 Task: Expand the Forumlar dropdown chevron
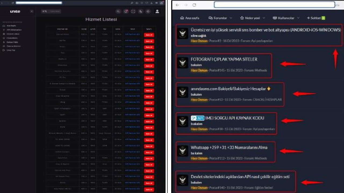[231, 18]
